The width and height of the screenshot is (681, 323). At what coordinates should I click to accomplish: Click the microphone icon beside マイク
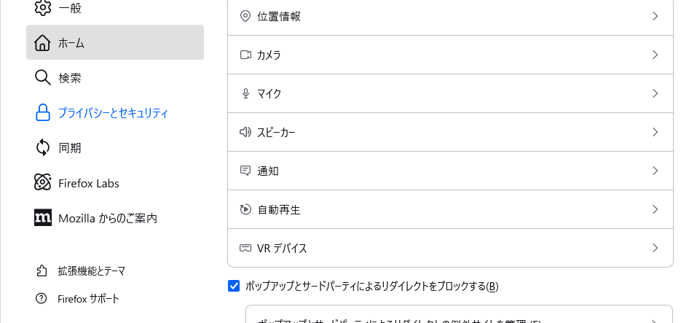[x=245, y=93]
